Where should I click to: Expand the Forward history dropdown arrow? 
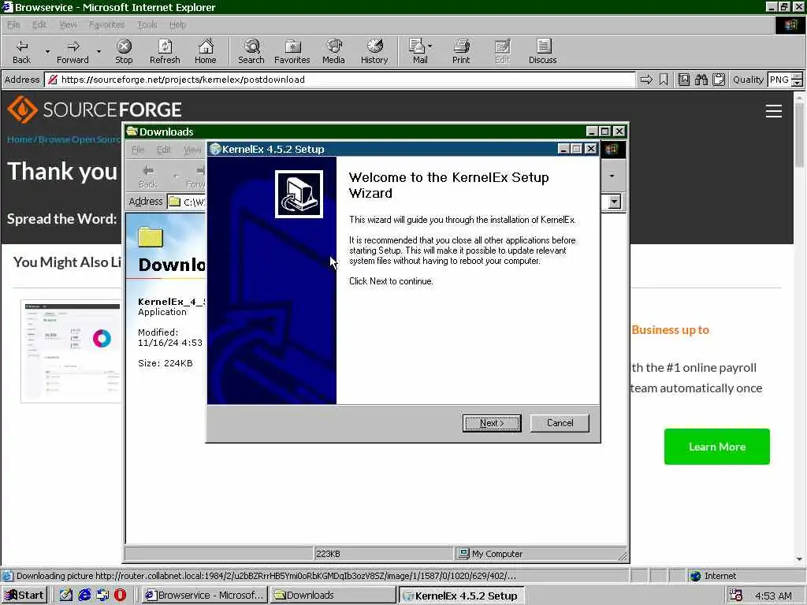pos(99,52)
